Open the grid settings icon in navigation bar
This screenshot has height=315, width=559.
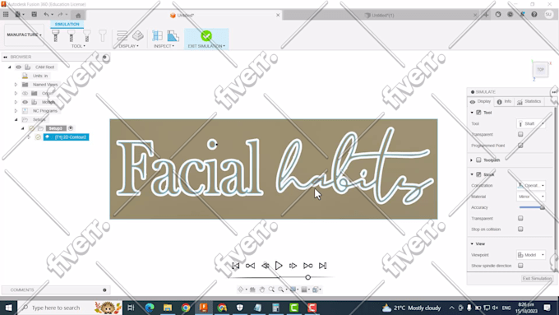point(304,290)
